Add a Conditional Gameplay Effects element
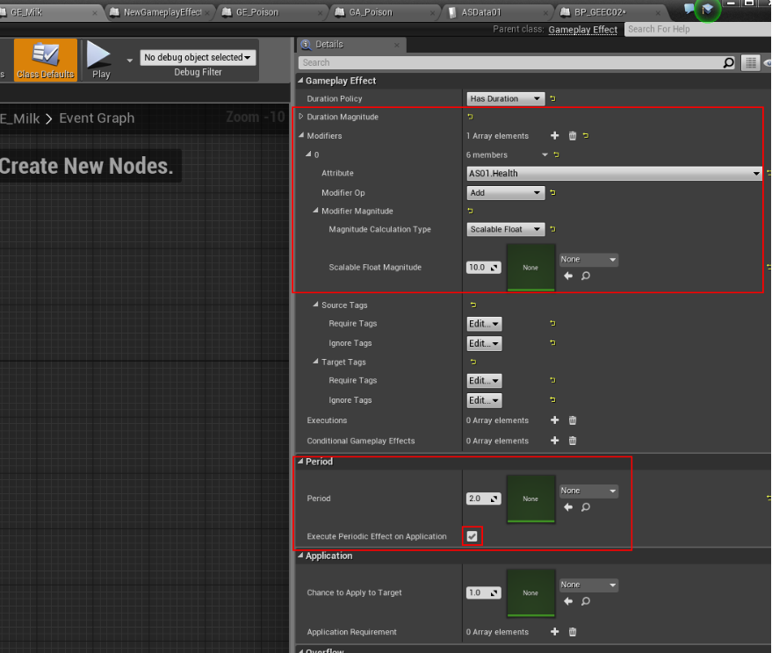 [x=555, y=441]
